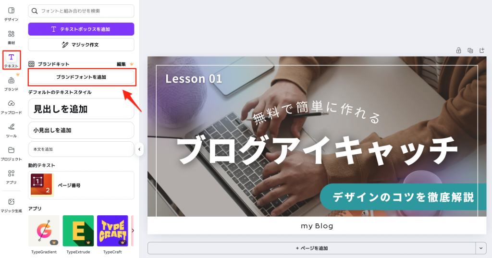Select the テキスト sidebar icon
The width and height of the screenshot is (492, 258).
coord(12,60)
